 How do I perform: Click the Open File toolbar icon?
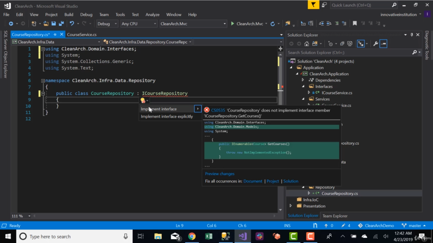[46, 24]
